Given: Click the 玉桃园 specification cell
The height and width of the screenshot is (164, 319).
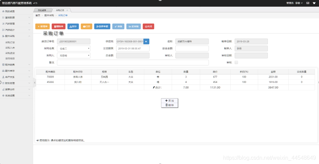Looking at the screenshot, I should [x=104, y=77].
